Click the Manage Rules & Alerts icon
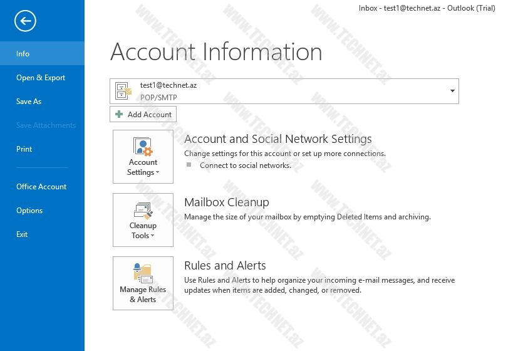 click(143, 273)
